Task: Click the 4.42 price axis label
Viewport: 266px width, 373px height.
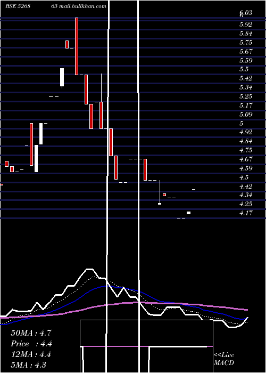Action: [246, 186]
